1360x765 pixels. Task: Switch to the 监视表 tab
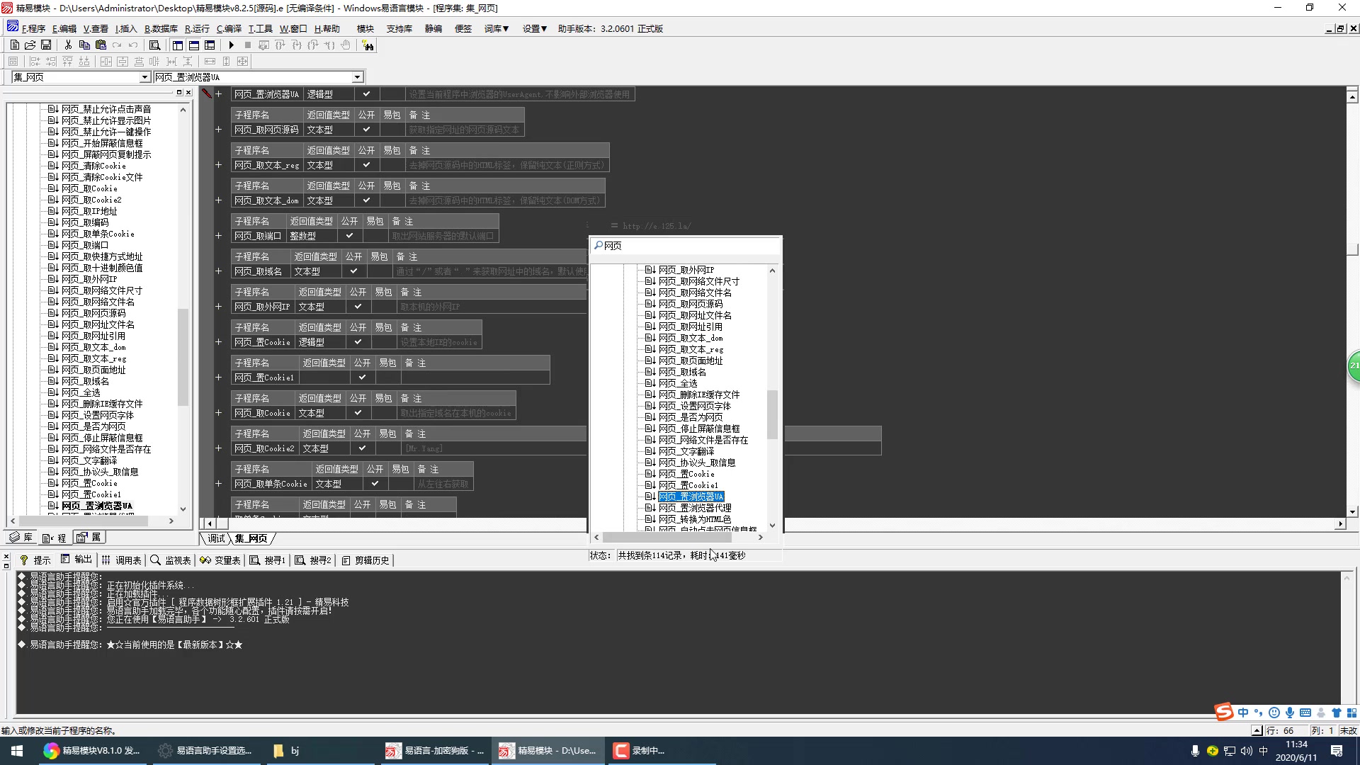click(171, 560)
